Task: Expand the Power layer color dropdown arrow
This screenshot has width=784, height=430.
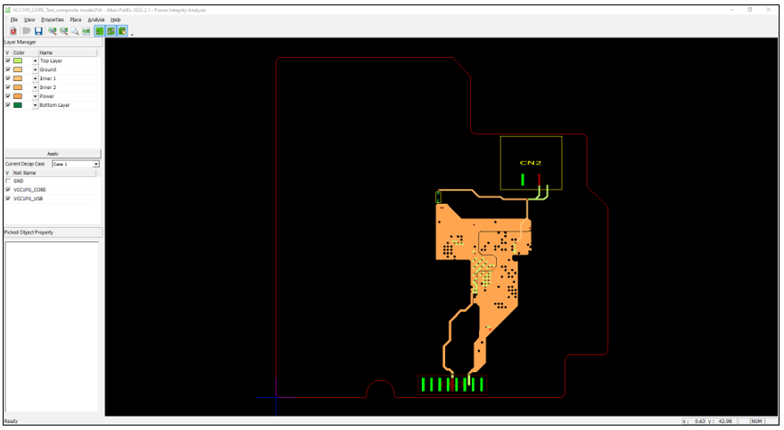Action: pos(36,96)
